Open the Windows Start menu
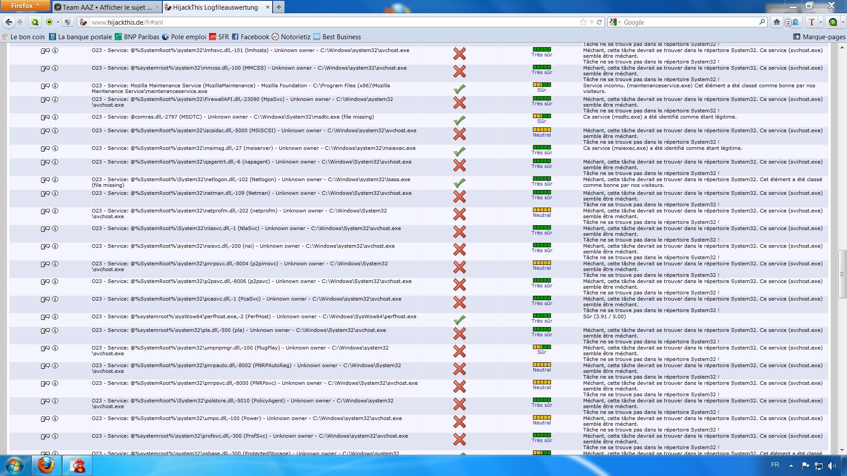This screenshot has width=847, height=476. tap(14, 465)
